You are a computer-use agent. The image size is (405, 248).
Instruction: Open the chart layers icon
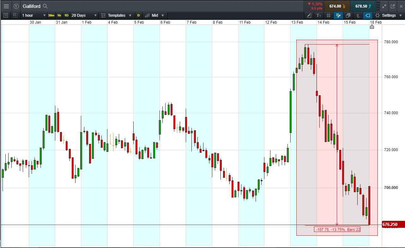tap(348, 15)
